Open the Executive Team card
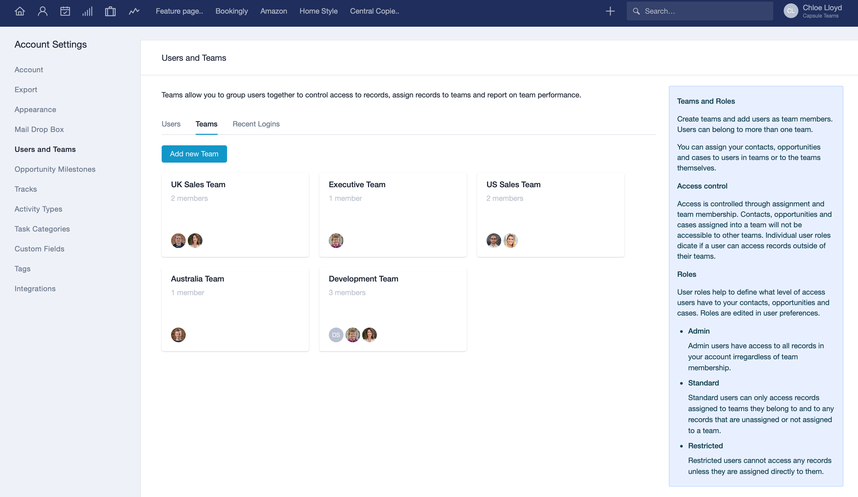 [357, 184]
